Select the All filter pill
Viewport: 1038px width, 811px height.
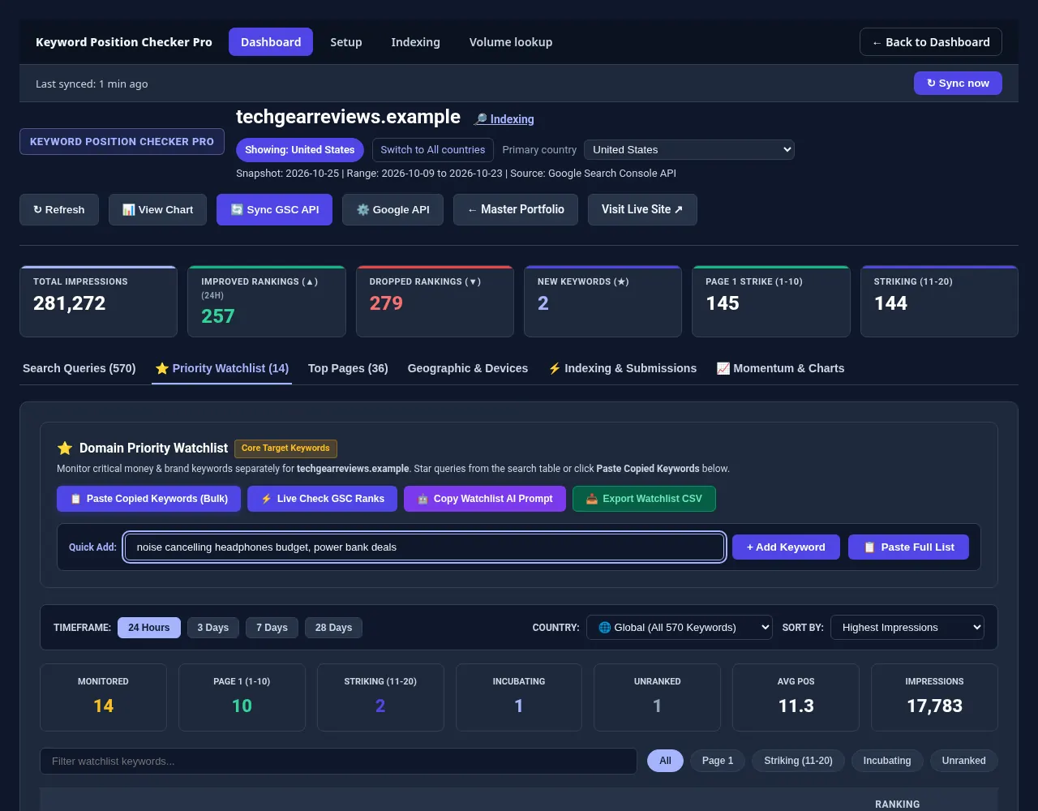click(x=665, y=761)
